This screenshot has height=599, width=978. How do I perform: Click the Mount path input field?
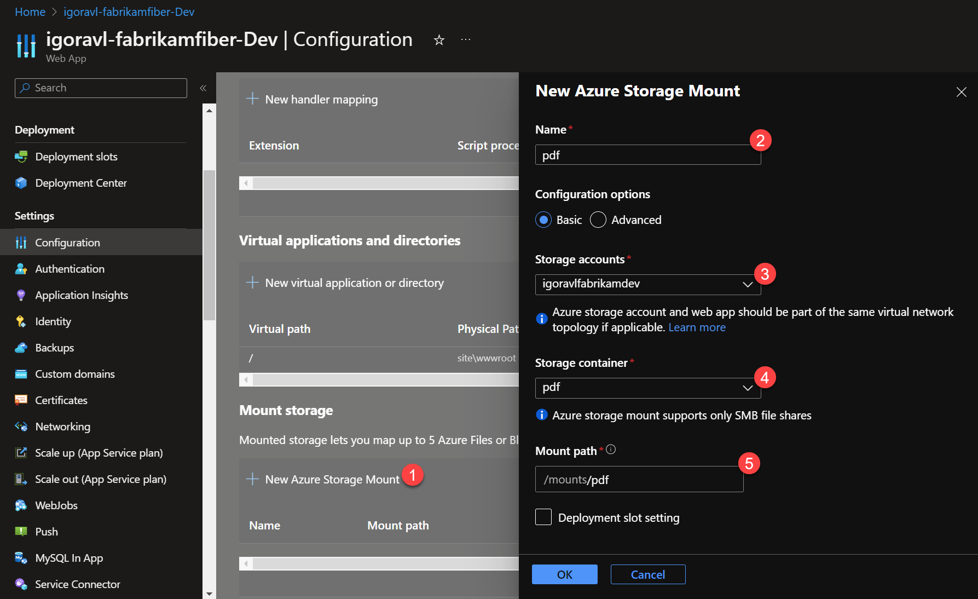pos(639,479)
